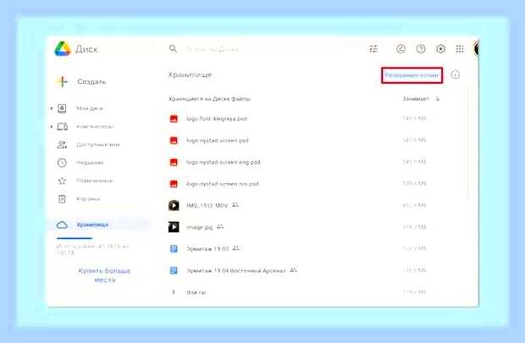
Task: Click the video icon of image.jpg
Action: pyautogui.click(x=174, y=227)
